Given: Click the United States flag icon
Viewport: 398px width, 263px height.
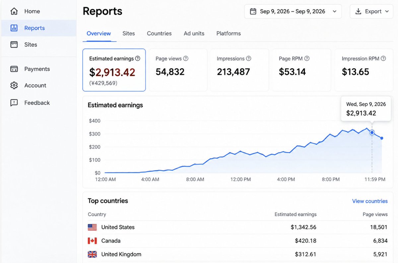Looking at the screenshot, I should point(92,227).
